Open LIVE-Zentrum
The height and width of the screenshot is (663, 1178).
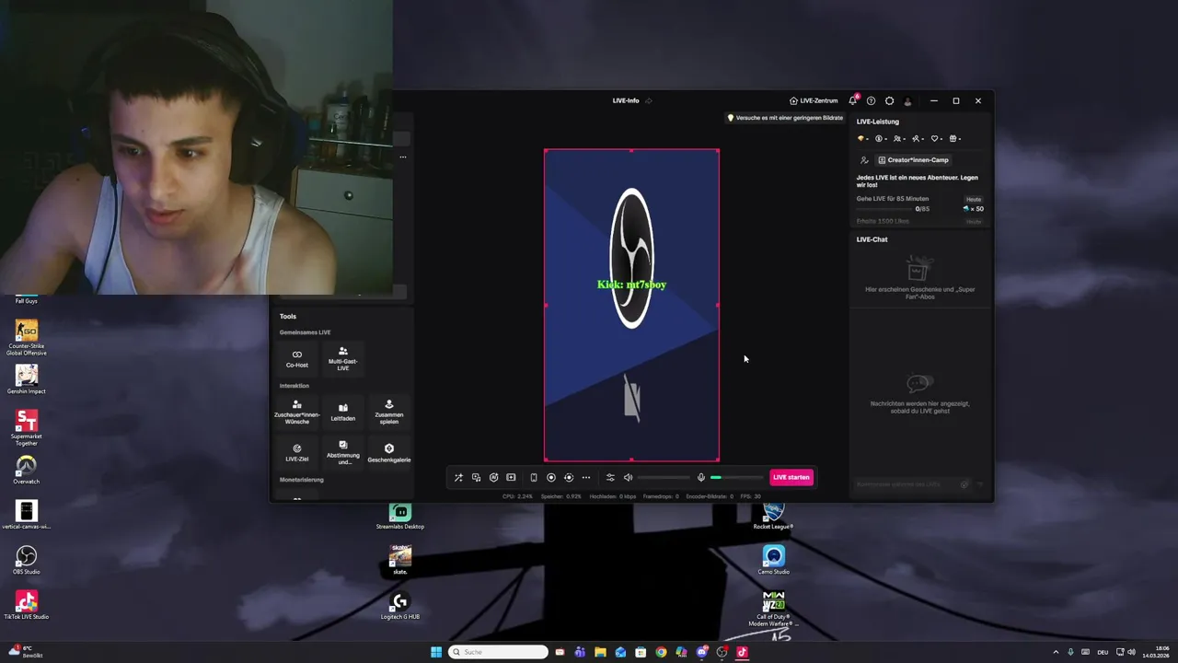tap(814, 100)
